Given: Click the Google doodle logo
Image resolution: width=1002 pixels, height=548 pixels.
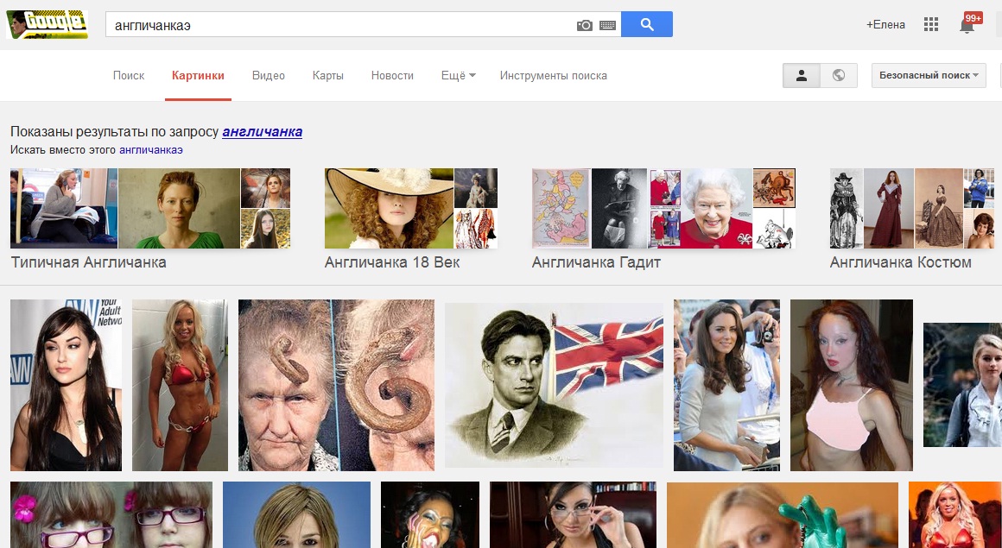Looking at the screenshot, I should click(47, 24).
